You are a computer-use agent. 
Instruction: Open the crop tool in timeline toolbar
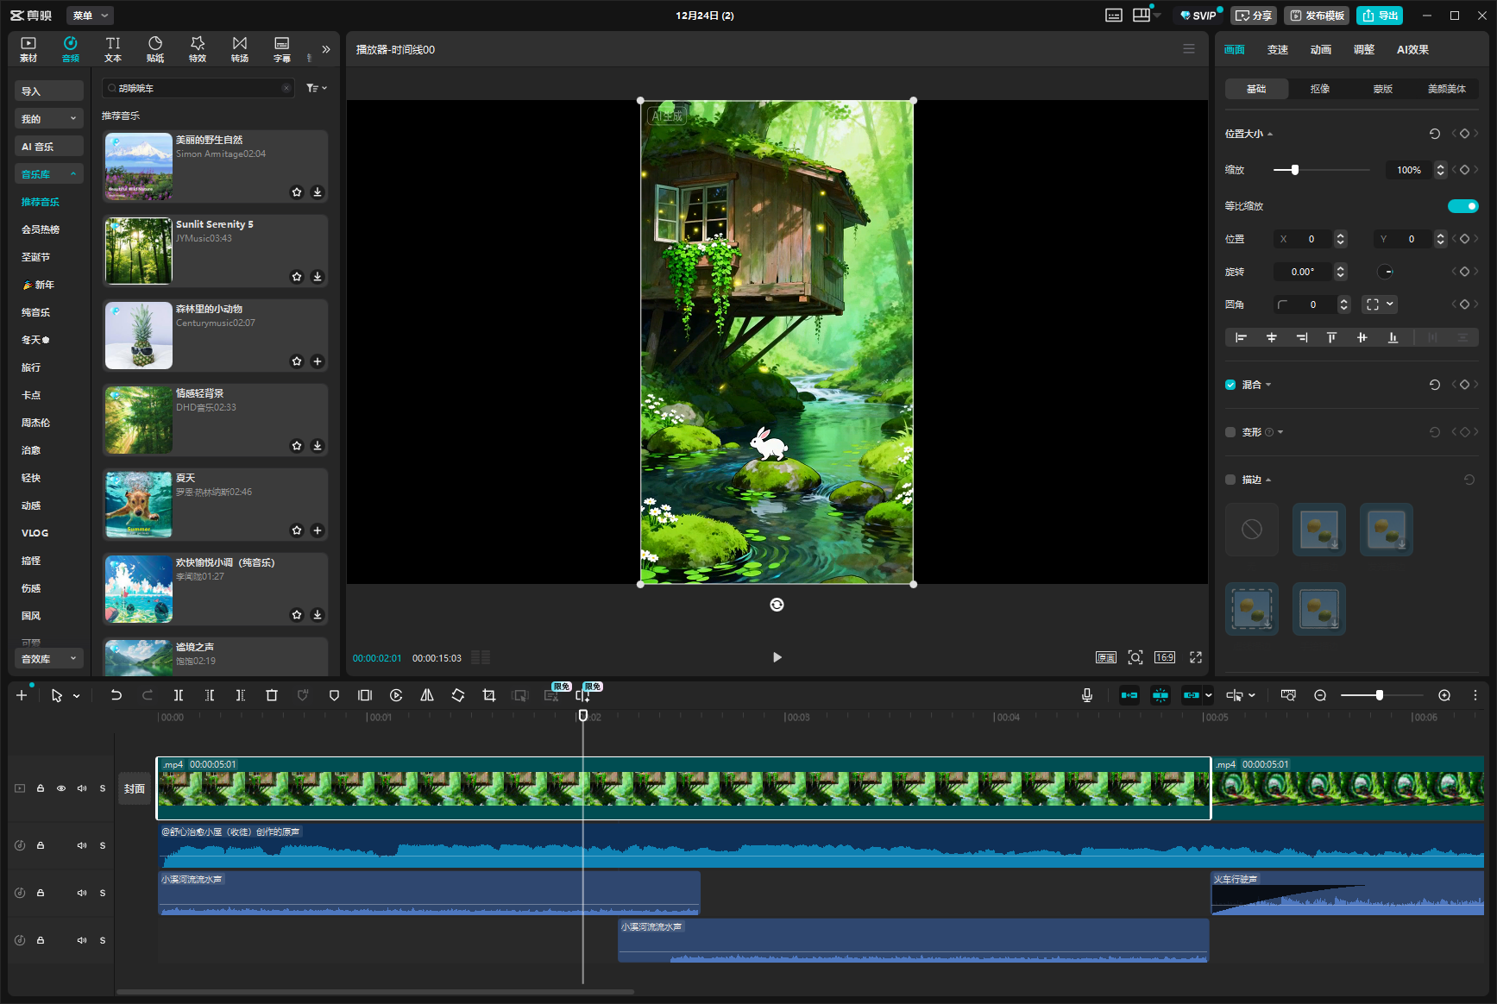[x=489, y=695]
